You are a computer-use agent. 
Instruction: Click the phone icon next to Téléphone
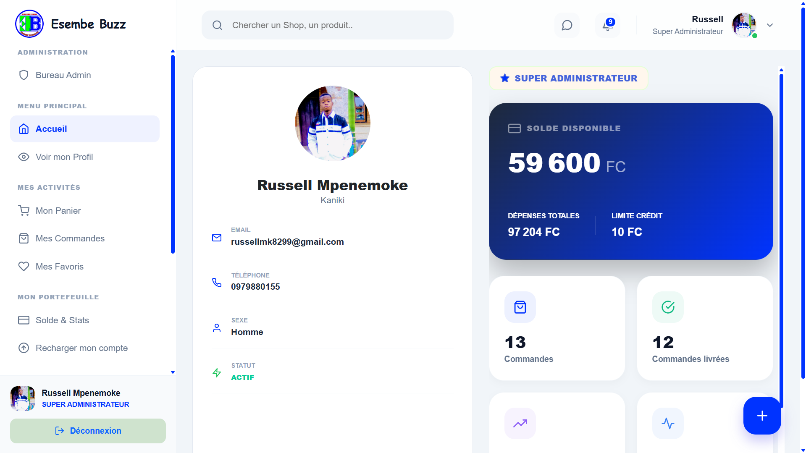(x=217, y=283)
